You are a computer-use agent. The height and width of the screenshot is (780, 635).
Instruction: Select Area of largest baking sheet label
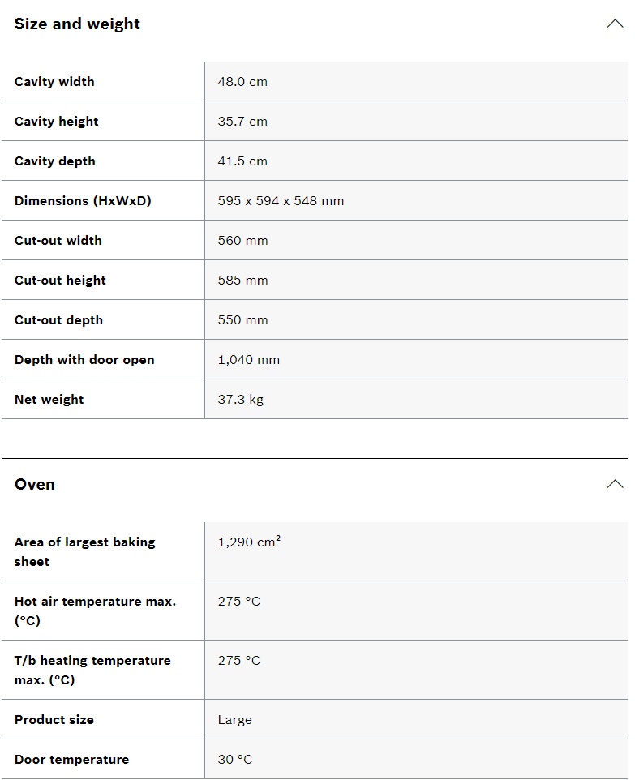point(84,551)
